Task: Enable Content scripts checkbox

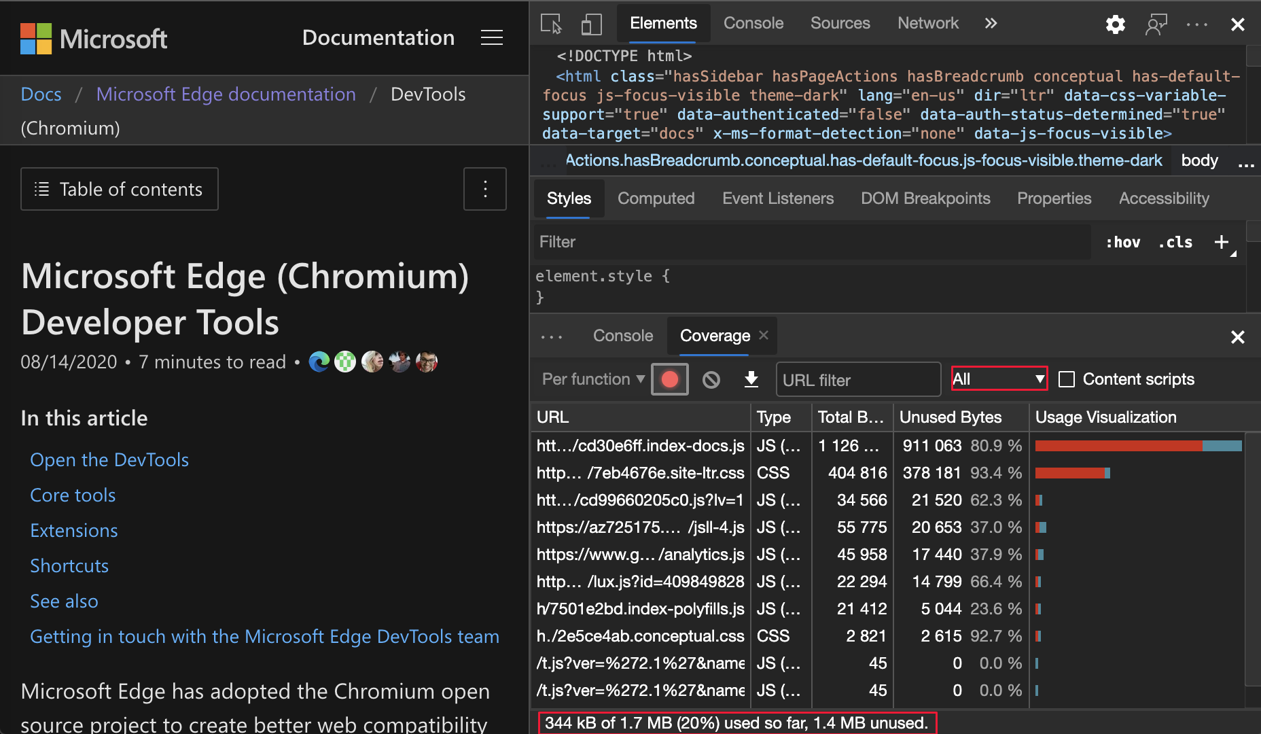Action: tap(1067, 379)
